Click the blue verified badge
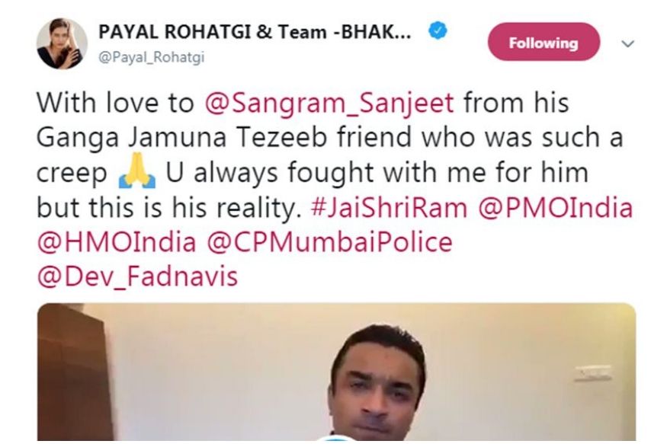This screenshot has height=444, width=667. click(x=438, y=31)
